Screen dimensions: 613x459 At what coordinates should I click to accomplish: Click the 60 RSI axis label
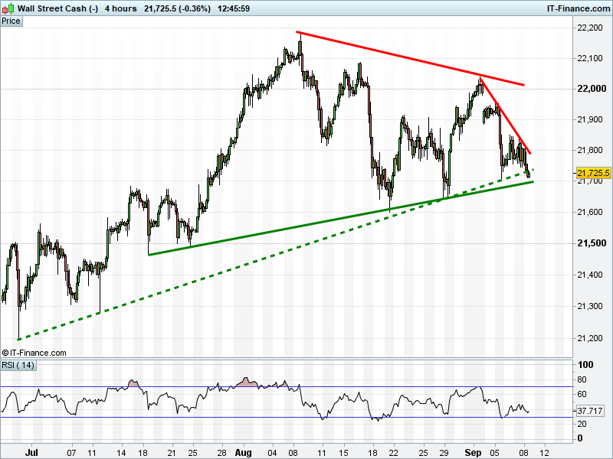coord(582,394)
